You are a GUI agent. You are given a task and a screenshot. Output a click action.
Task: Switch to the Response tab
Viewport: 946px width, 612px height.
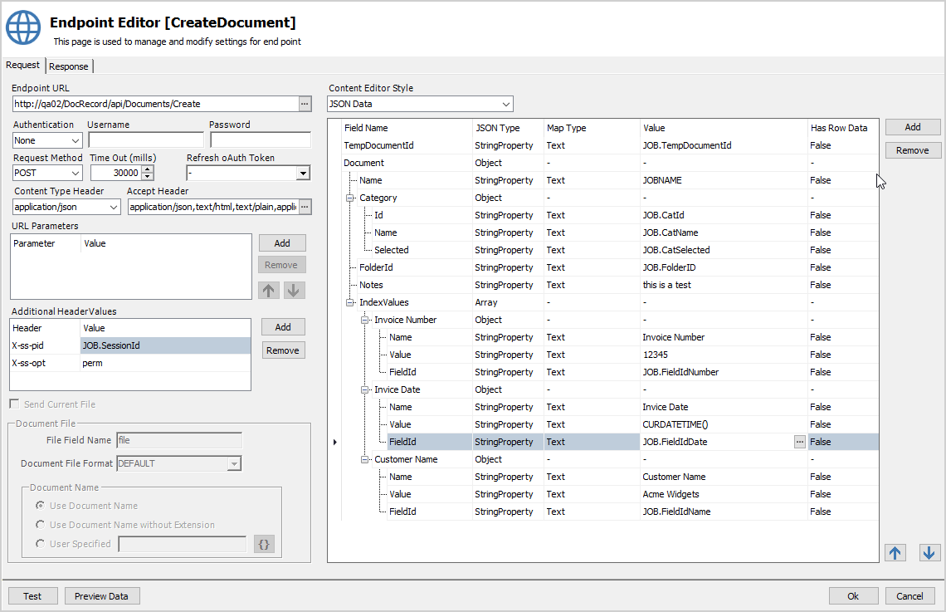(x=69, y=66)
